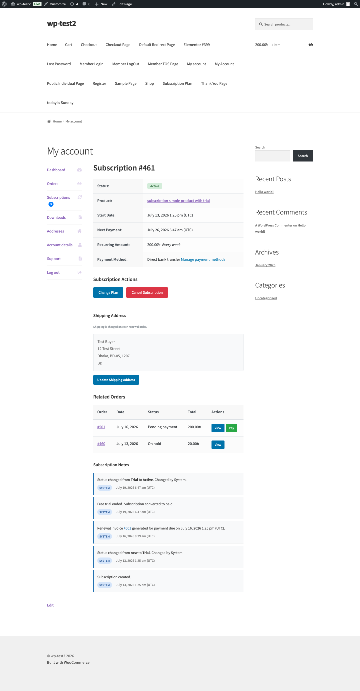Viewport: 360px width, 691px height.
Task: Open Hello world! recent post
Action: pyautogui.click(x=264, y=192)
